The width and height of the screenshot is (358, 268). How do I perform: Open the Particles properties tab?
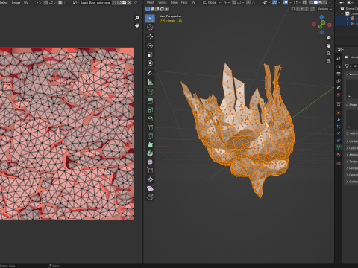339,127
